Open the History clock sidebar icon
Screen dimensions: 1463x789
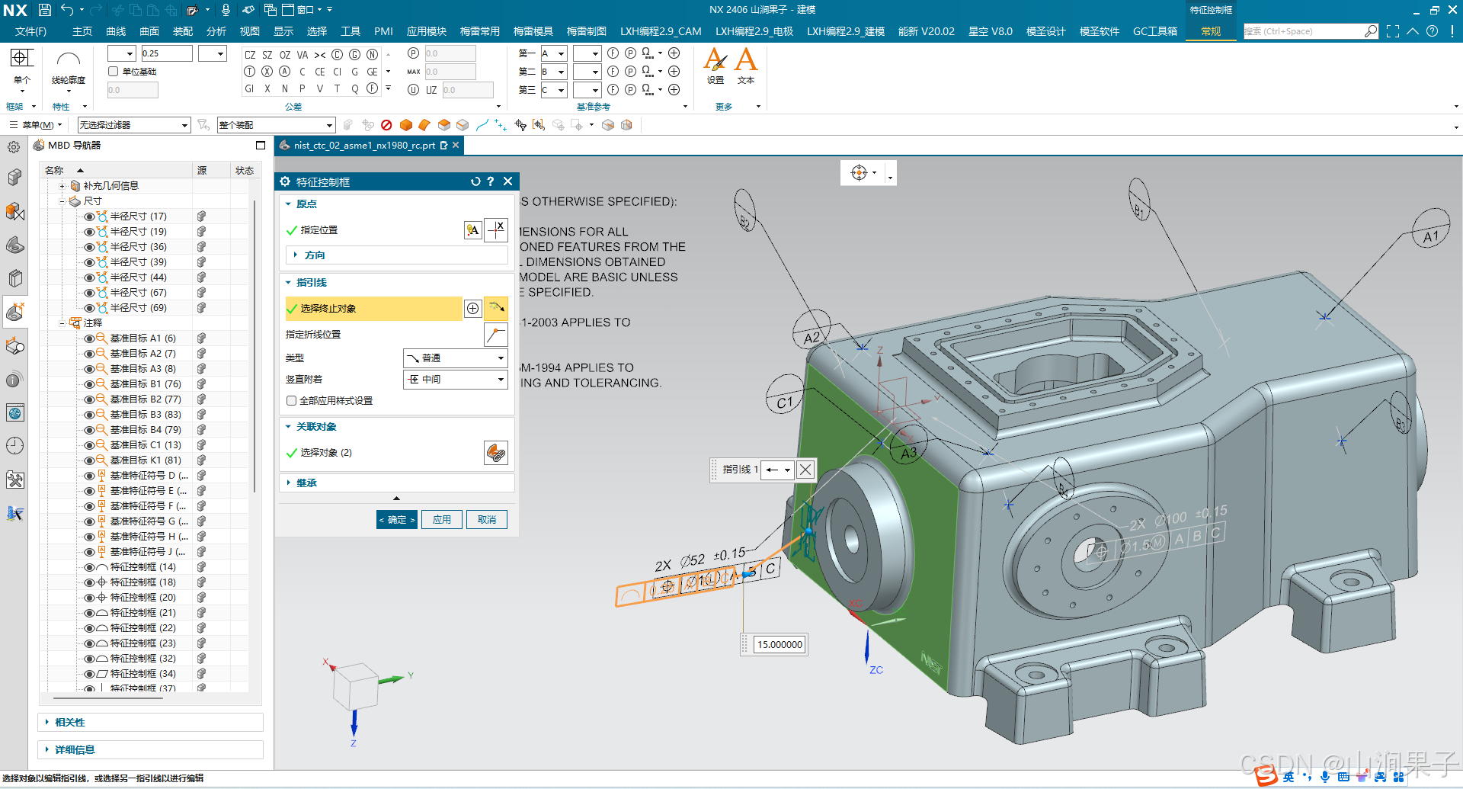[x=14, y=446]
